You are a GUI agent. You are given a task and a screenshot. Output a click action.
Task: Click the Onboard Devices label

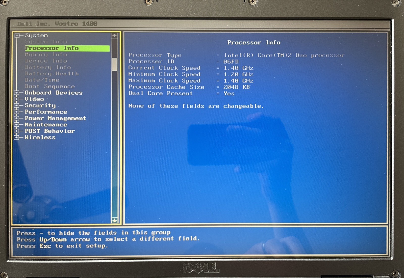54,93
